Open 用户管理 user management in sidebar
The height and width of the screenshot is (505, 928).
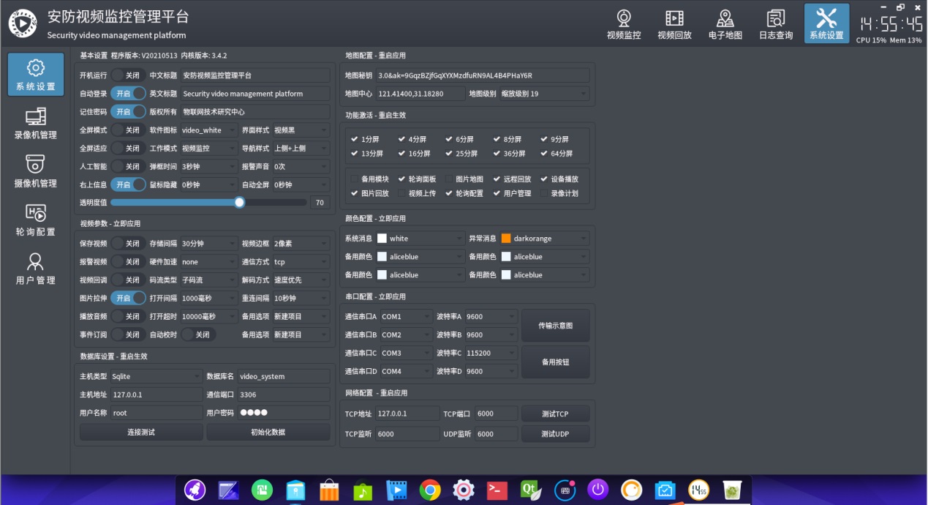click(x=35, y=269)
